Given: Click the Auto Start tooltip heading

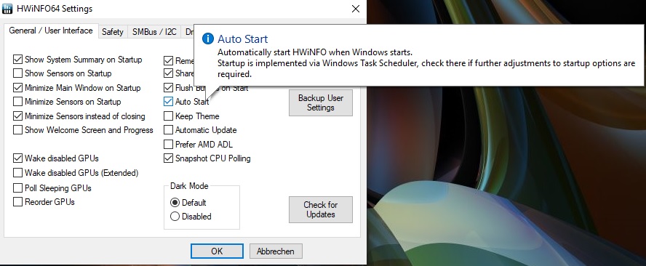Looking at the screenshot, I should [243, 39].
